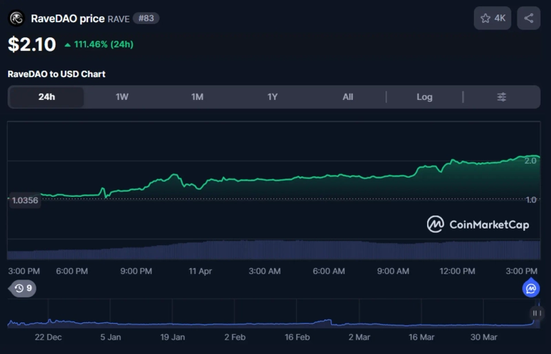This screenshot has height=354, width=551.
Task: Click the 12:00 PM time axis label
Action: (x=457, y=271)
